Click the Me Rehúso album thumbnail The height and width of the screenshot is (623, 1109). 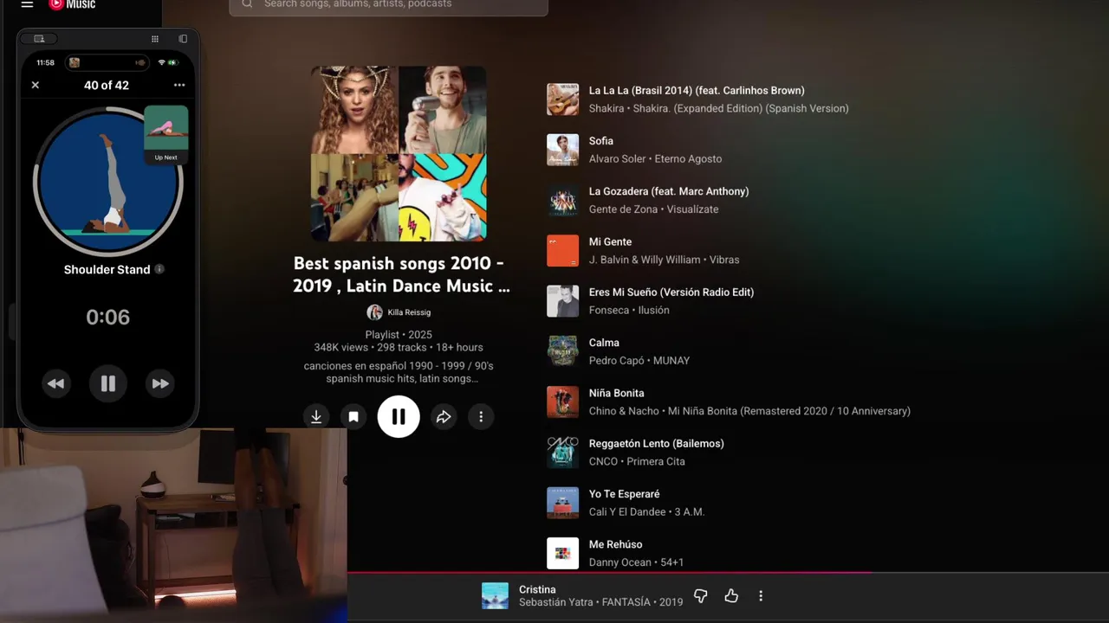[x=562, y=554]
